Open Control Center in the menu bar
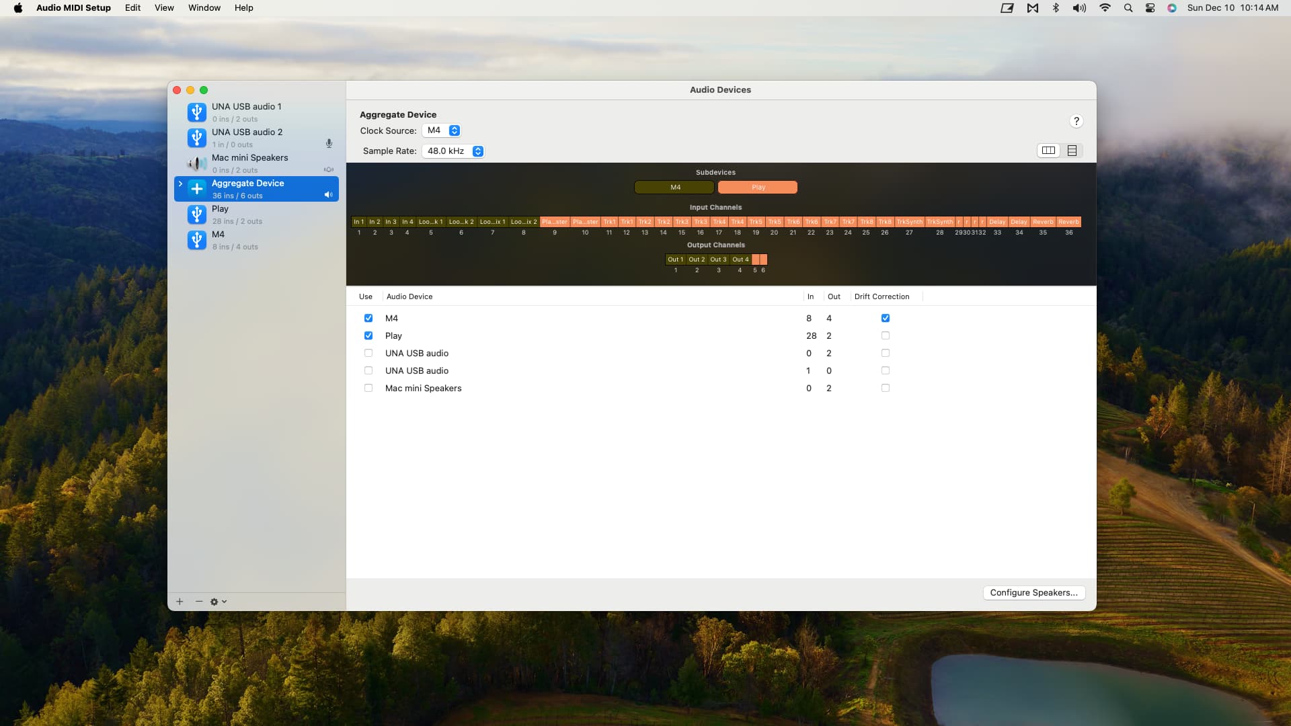The width and height of the screenshot is (1291, 726). [1150, 8]
